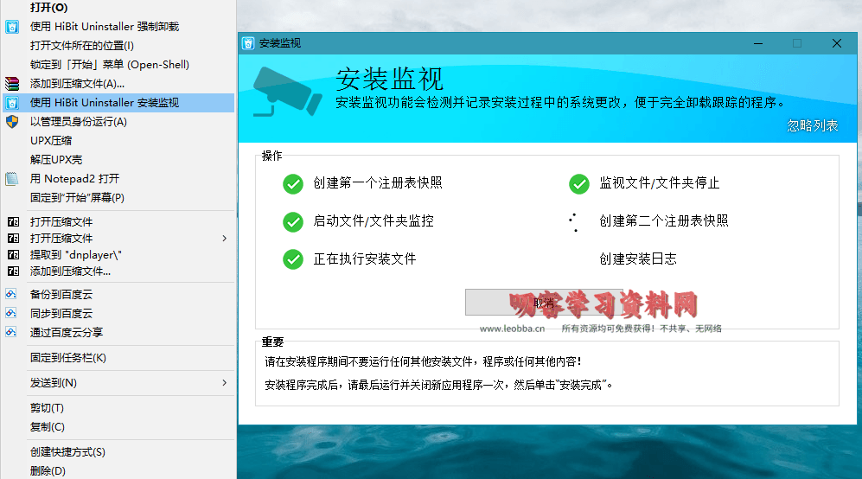Click the Notepad2 icon in context menu
Screen dimensions: 862x479
pos(12,179)
